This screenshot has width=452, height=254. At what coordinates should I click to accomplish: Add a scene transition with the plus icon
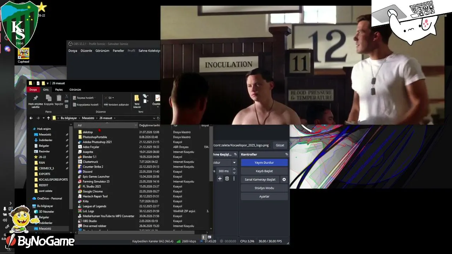pos(220,179)
